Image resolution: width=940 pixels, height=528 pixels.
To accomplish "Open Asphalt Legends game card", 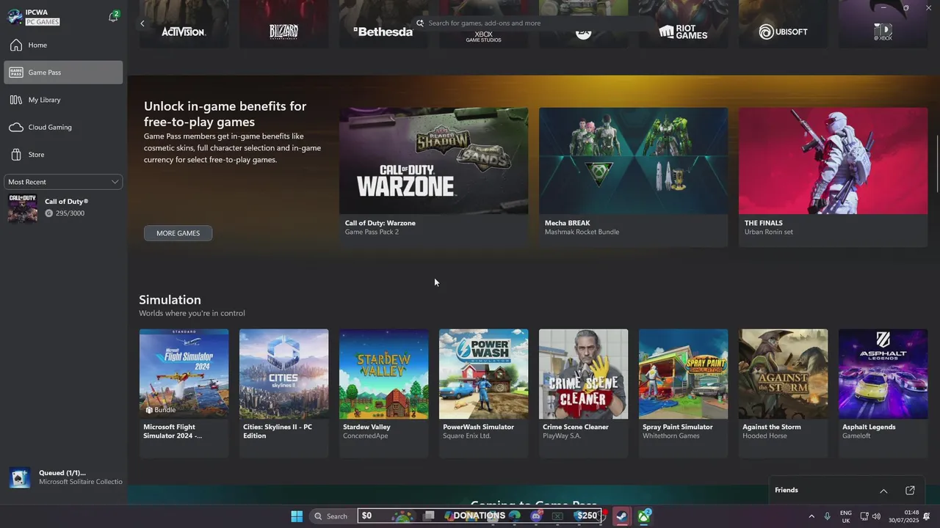I will tap(883, 393).
